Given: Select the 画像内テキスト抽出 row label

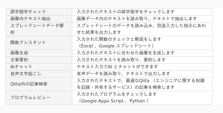Looking at the screenshot, I should pos(39,19).
